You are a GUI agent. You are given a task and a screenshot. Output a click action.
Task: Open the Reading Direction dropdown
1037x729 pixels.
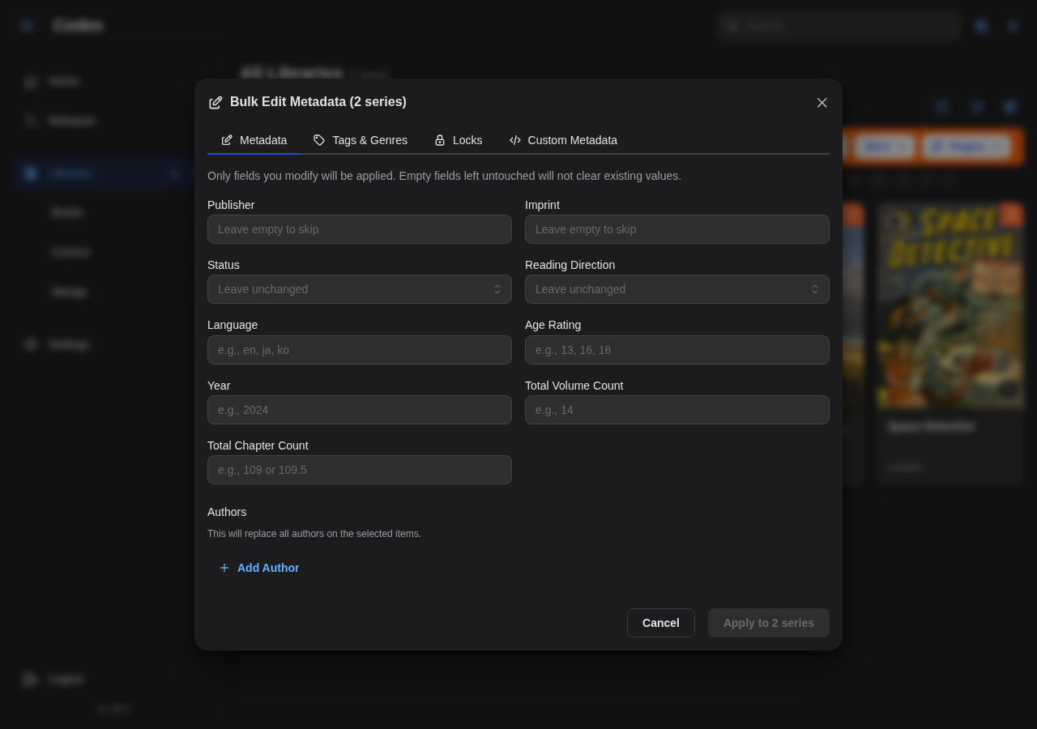coord(677,289)
